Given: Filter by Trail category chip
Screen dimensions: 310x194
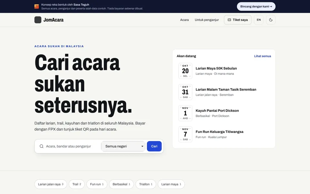Looking at the screenshot, I should coord(77,184).
